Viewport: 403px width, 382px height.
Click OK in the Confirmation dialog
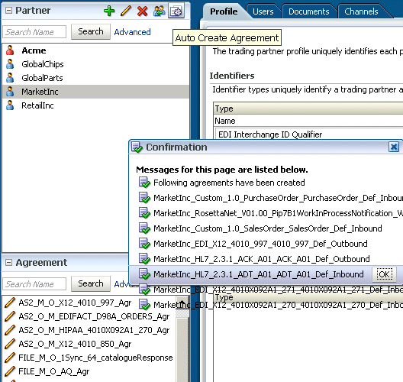pos(384,274)
